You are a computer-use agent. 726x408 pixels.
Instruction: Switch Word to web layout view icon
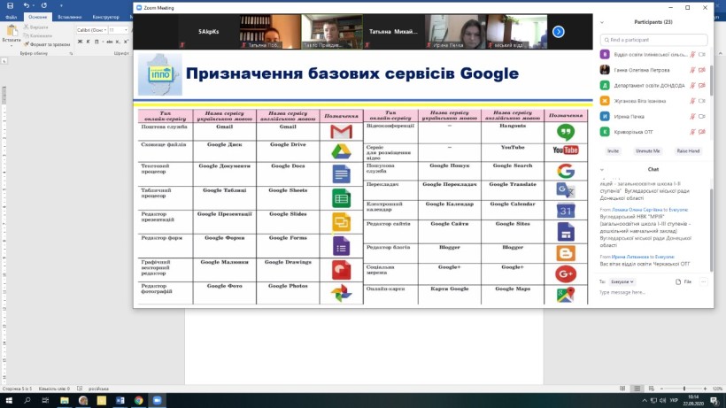click(651, 389)
